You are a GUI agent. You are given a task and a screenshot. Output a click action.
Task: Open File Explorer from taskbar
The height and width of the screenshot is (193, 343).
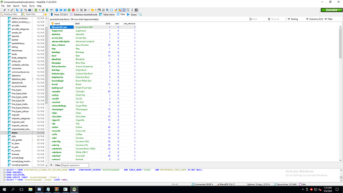[x=30, y=190]
